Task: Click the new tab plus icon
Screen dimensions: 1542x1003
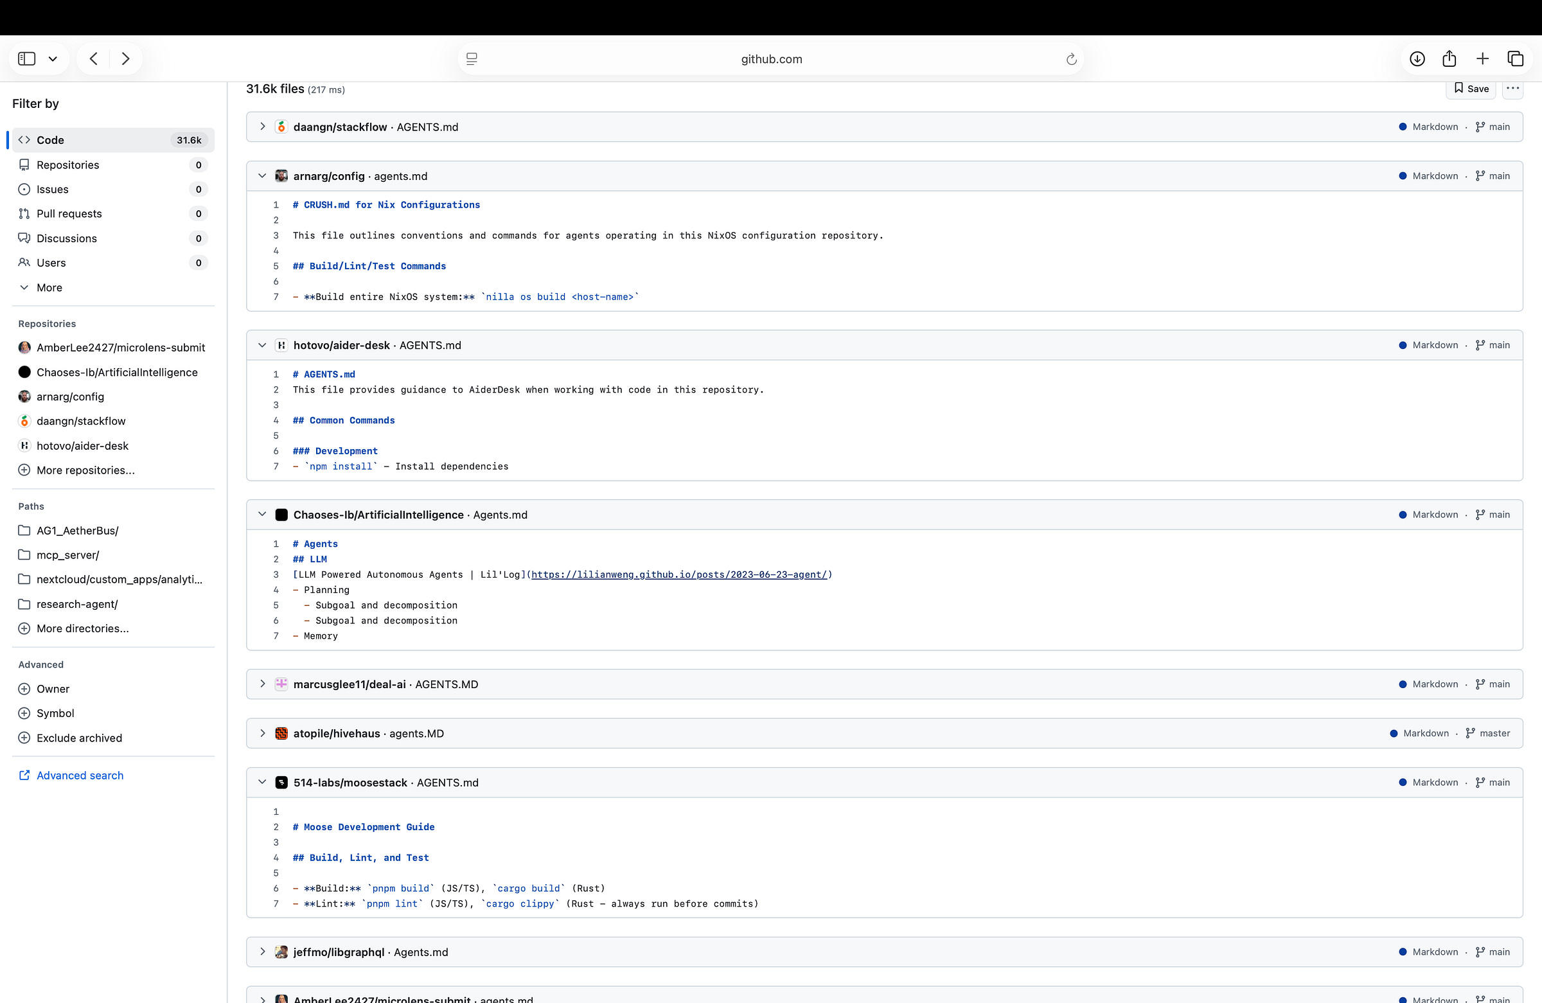Action: pos(1482,59)
